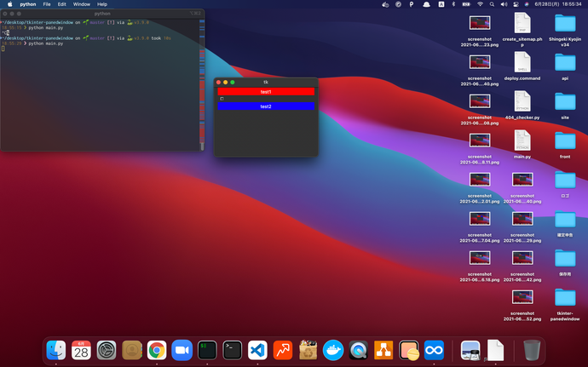Activate Siri from the menu bar
Viewport: 588px width, 367px height.
527,4
